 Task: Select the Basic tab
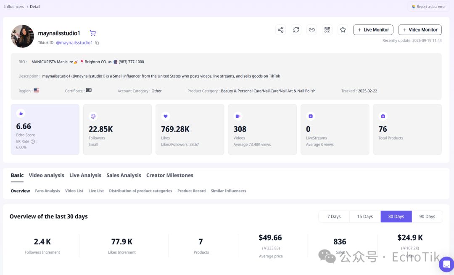point(17,175)
